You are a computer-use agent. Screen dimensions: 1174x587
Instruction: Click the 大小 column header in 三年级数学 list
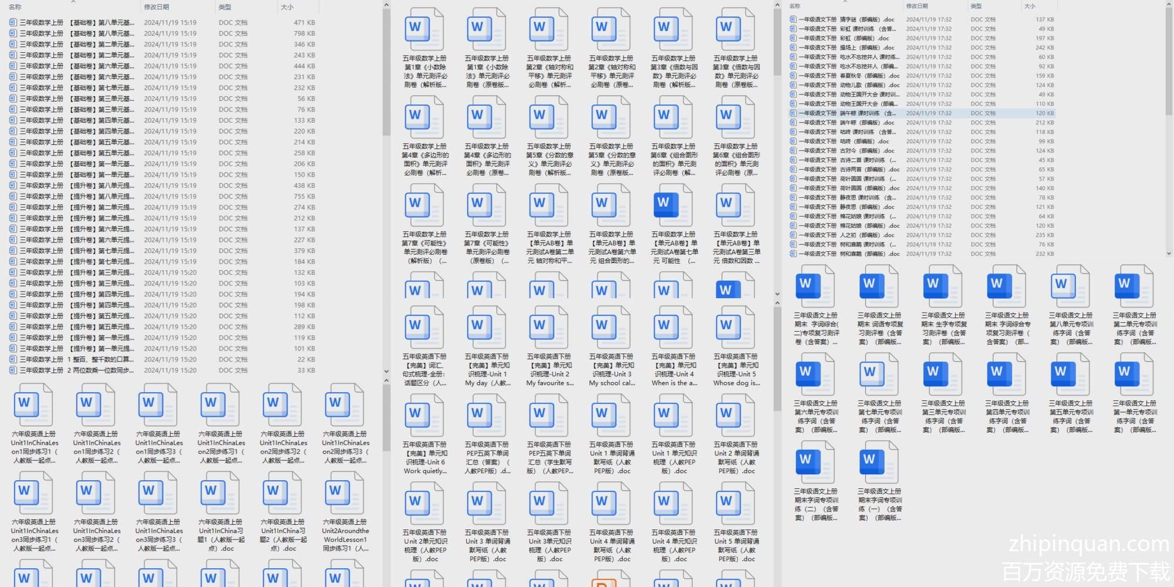(x=287, y=7)
